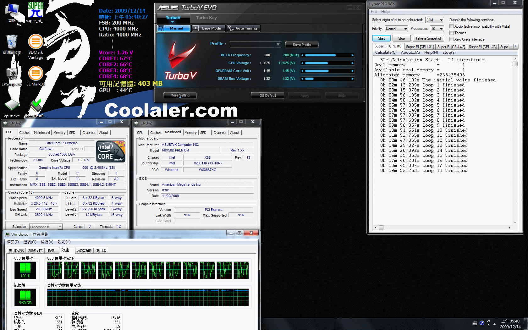Launch EPSnap.exe desktop icon
528x330 pixels.
12,75
